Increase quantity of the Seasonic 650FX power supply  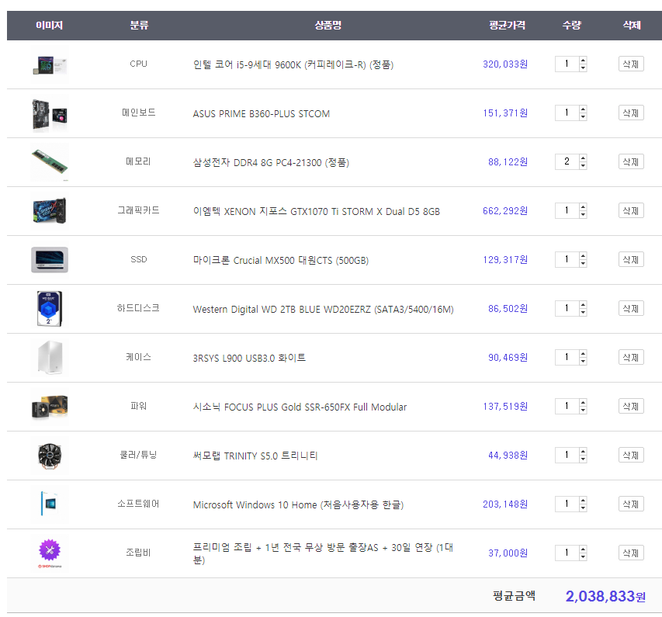click(x=583, y=403)
